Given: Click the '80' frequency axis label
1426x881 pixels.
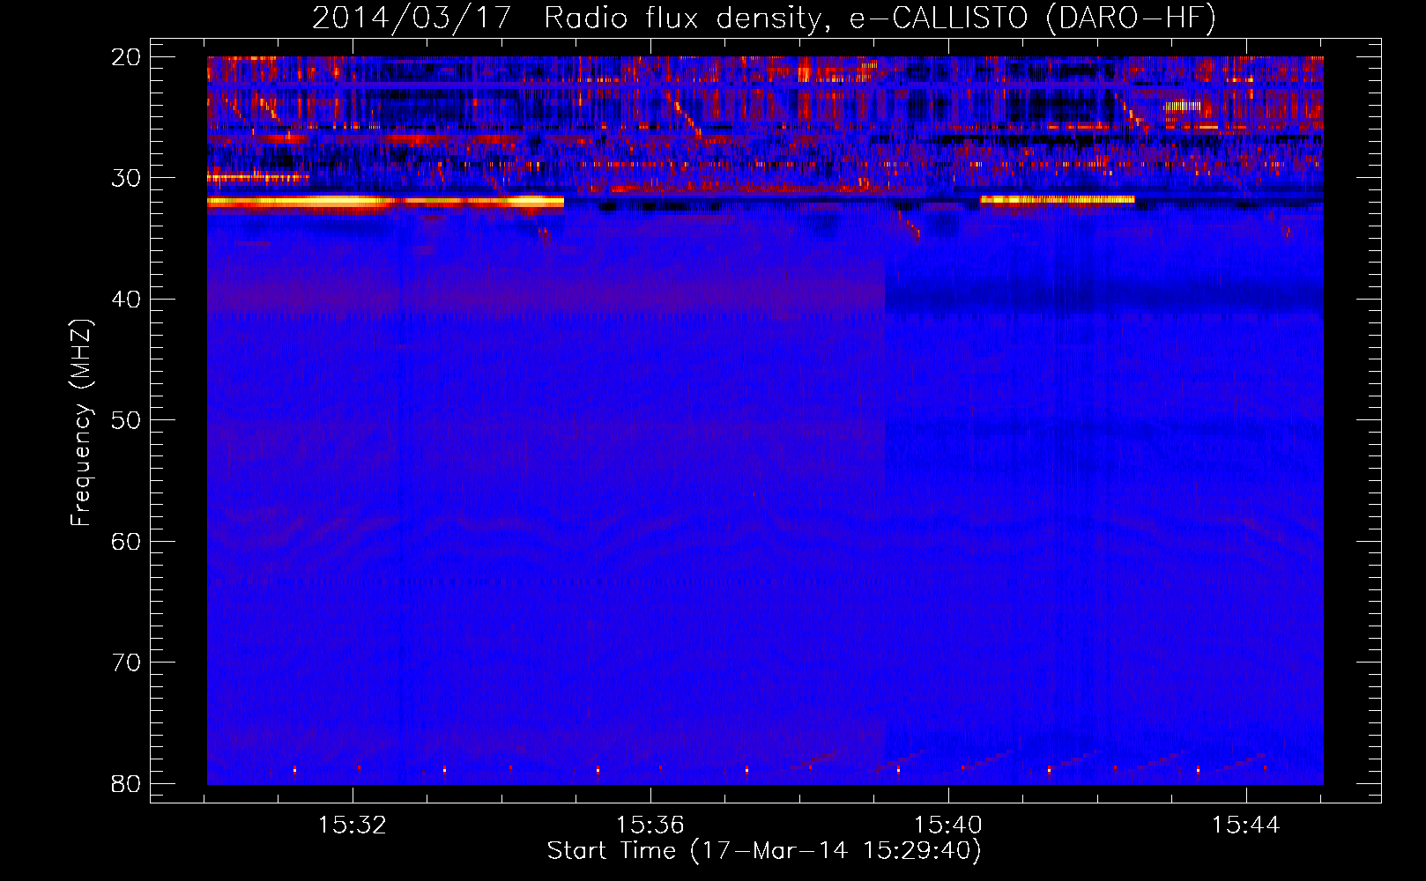Looking at the screenshot, I should point(126,784).
